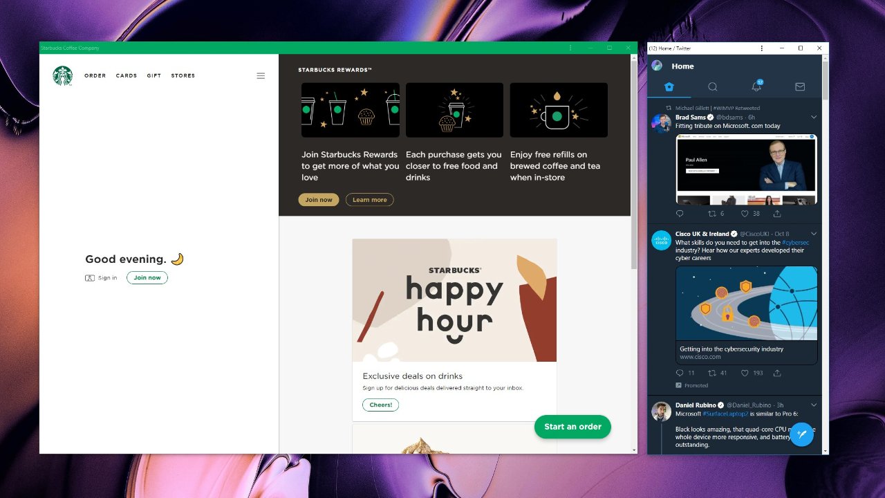Screen dimensions: 885x498
Task: Expand options chevron on Daniel Rubino's tweet
Action: pyautogui.click(x=814, y=405)
